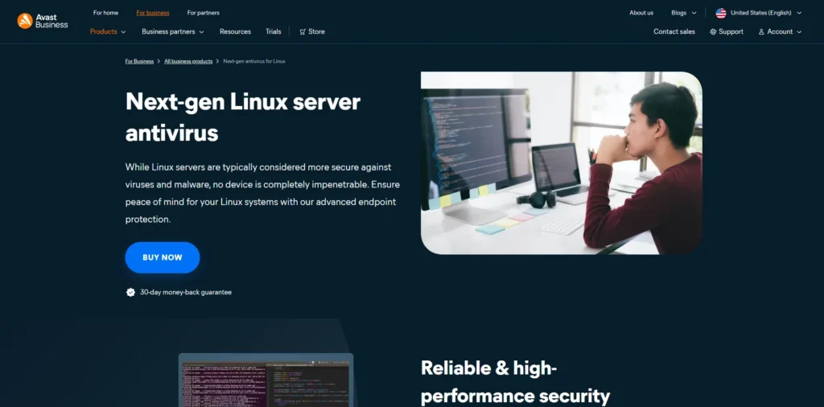Click the Next-gen antivirus for Linux breadcrumb text

254,61
